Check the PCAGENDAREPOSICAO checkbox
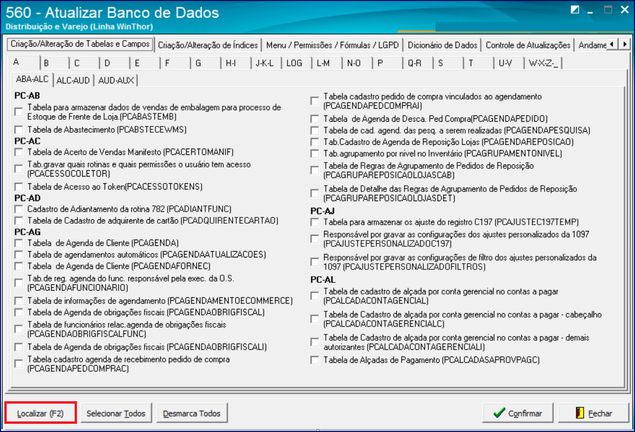635x432 pixels. click(x=315, y=142)
